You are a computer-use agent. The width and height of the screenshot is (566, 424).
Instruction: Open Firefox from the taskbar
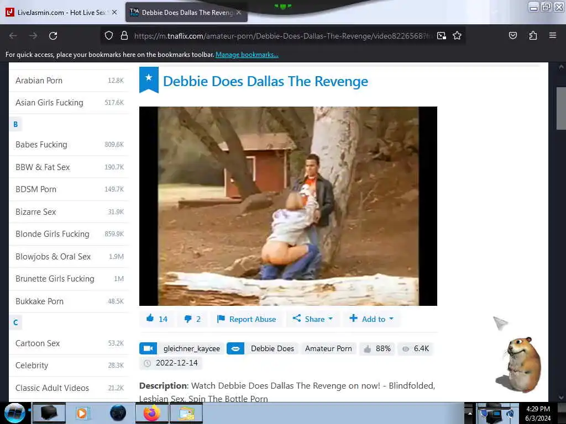[x=152, y=413]
